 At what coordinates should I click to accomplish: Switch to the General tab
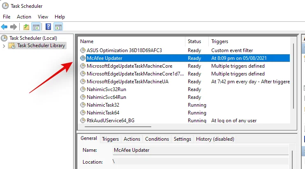tap(89, 138)
